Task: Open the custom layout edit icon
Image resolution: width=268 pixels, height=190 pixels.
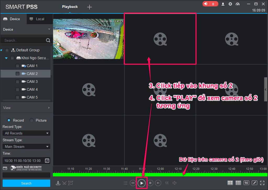Action: (254, 183)
